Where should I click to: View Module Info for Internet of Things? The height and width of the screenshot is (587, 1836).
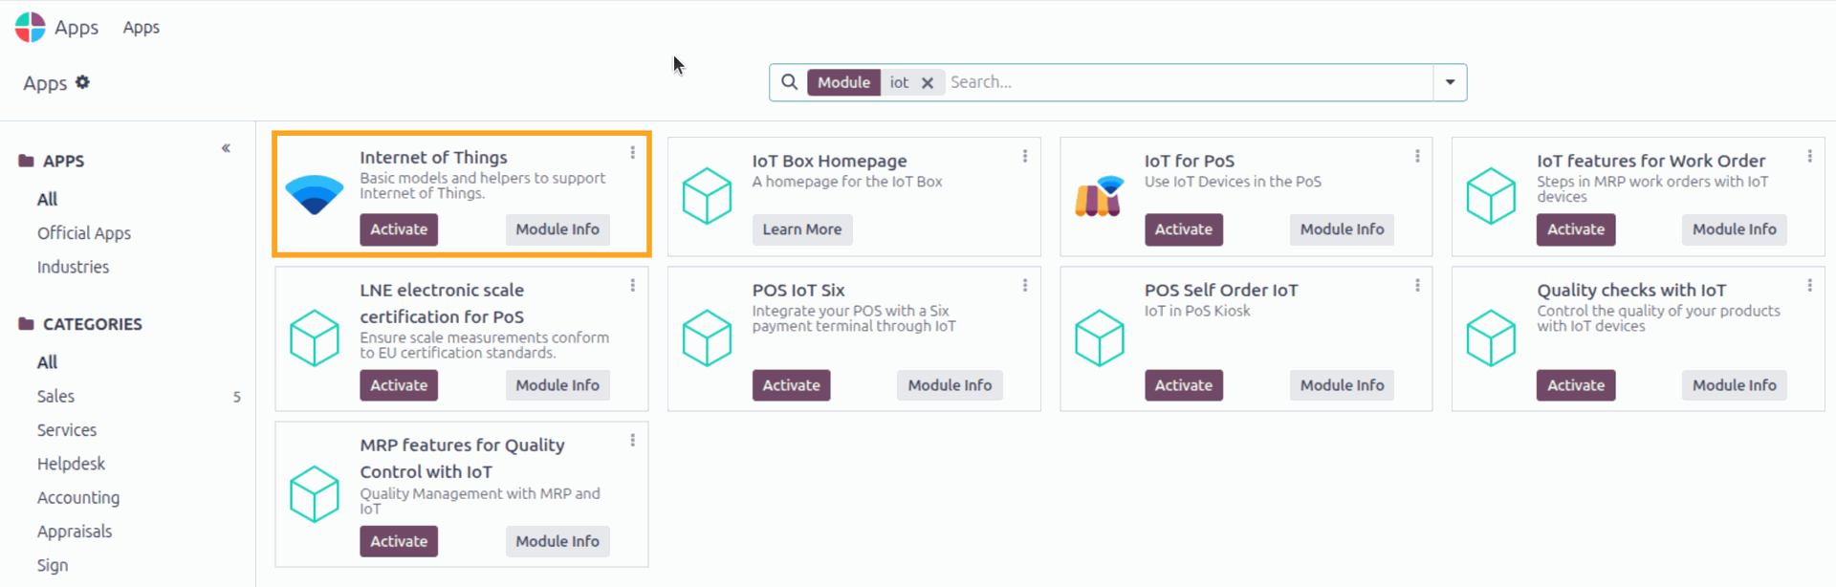(x=557, y=229)
